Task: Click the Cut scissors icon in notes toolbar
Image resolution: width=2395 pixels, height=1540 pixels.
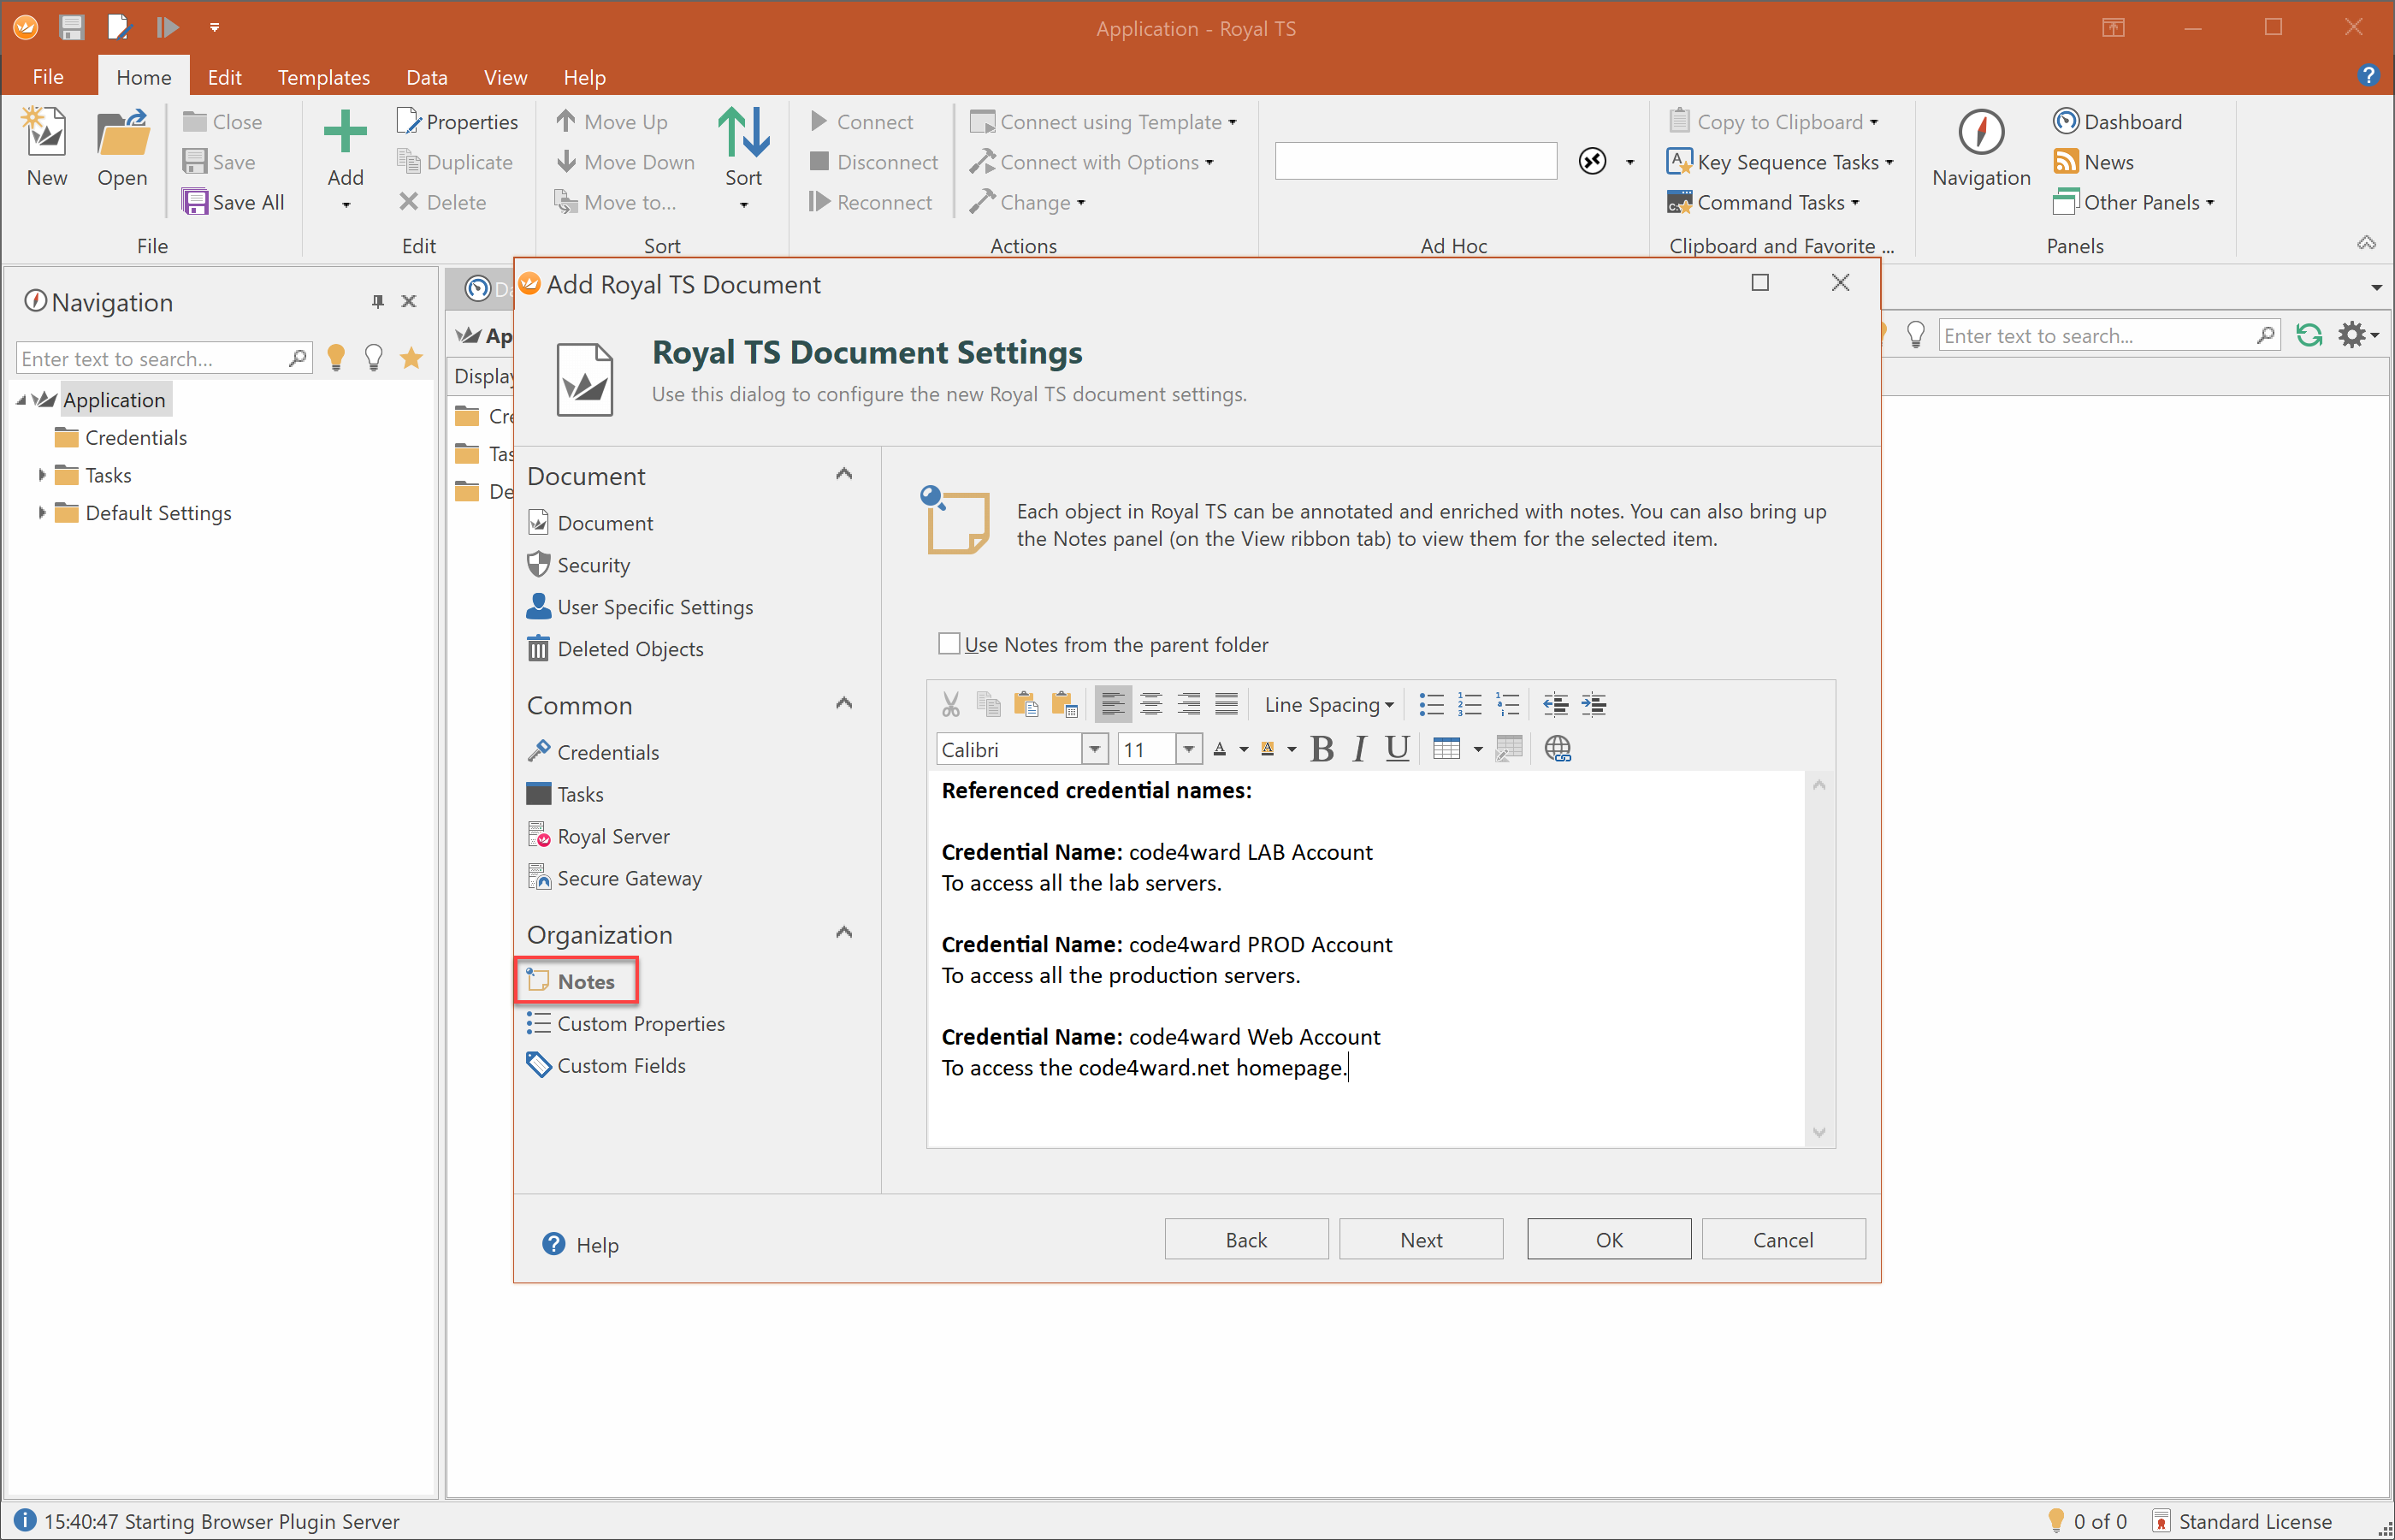Action: (949, 705)
